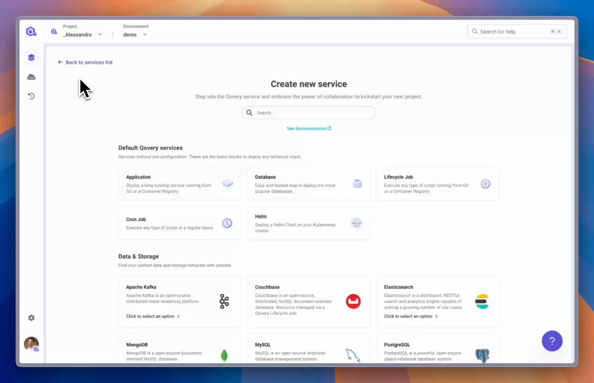The height and width of the screenshot is (383, 594).
Task: Click the Lifecycle Job icon
Action: [485, 184]
